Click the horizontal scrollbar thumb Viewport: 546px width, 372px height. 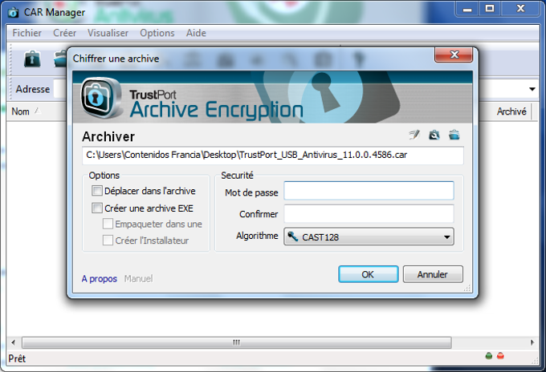pyautogui.click(x=236, y=342)
